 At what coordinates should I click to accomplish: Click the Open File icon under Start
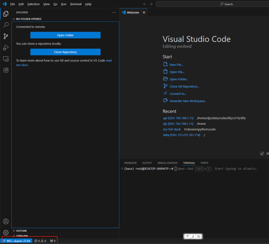(x=165, y=71)
